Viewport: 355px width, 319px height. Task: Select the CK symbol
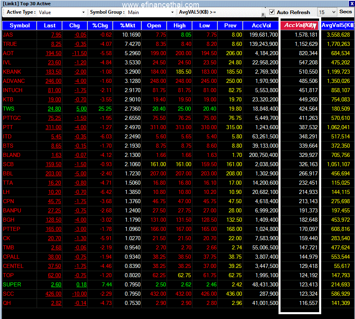pos(6,239)
